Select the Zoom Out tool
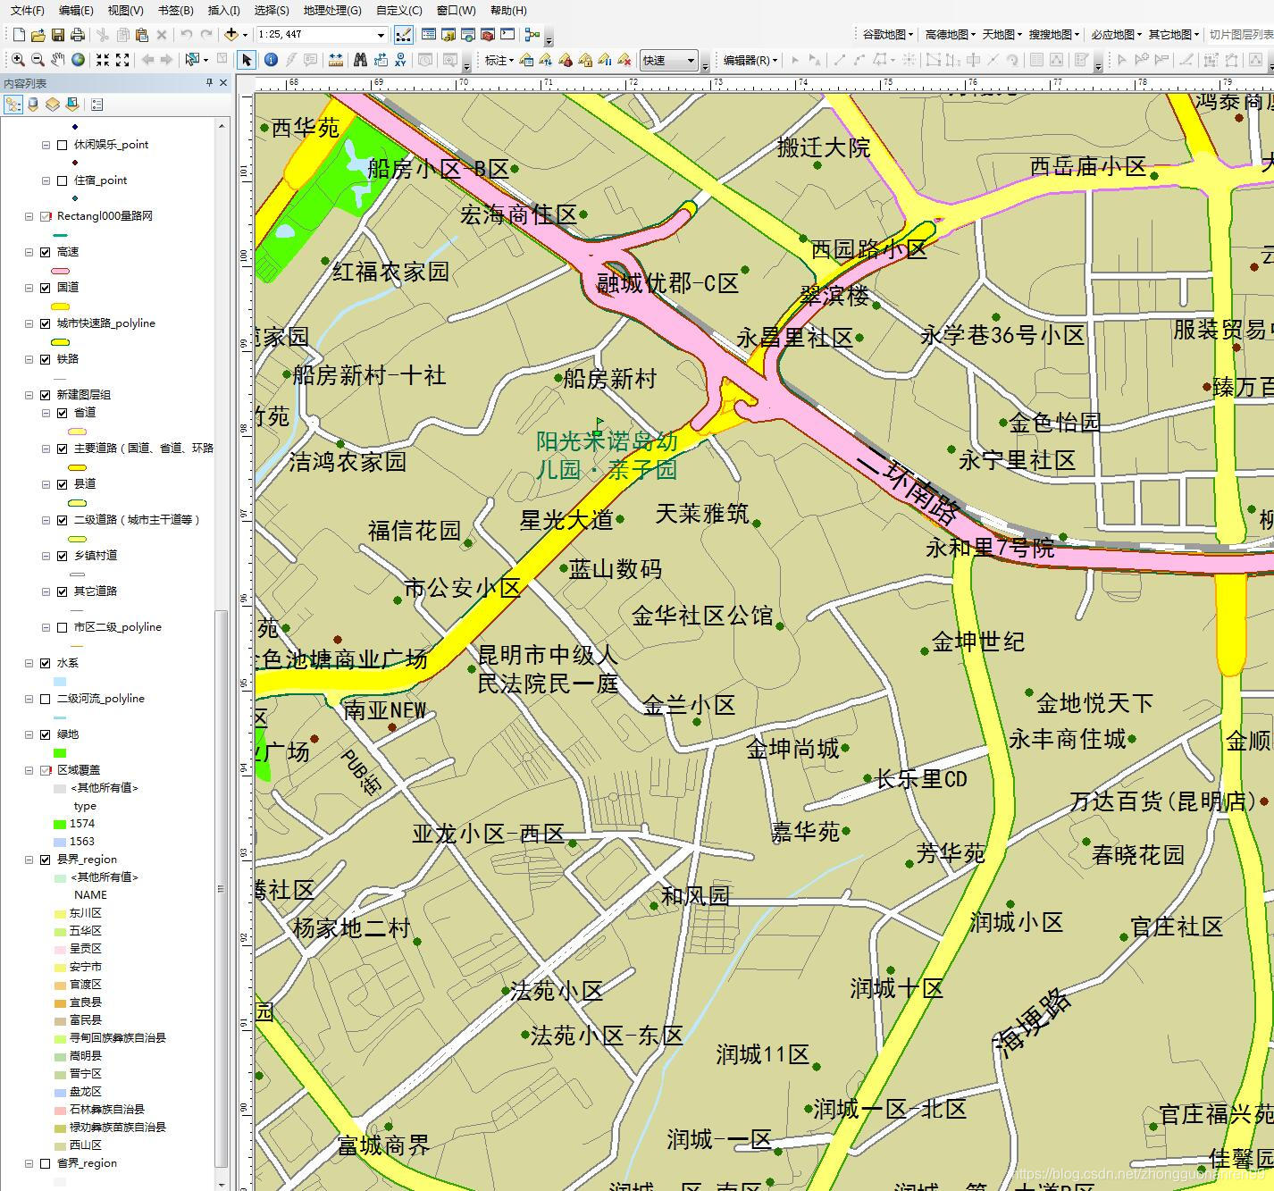This screenshot has height=1191, width=1274. [x=38, y=60]
